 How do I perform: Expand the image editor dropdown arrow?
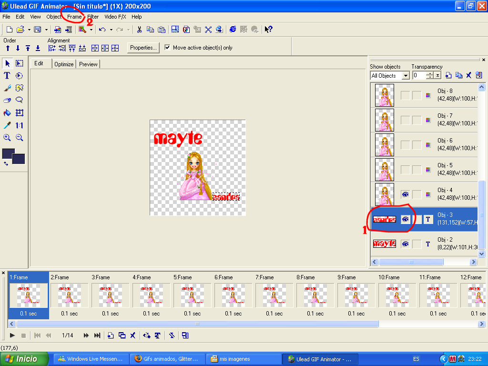click(91, 30)
